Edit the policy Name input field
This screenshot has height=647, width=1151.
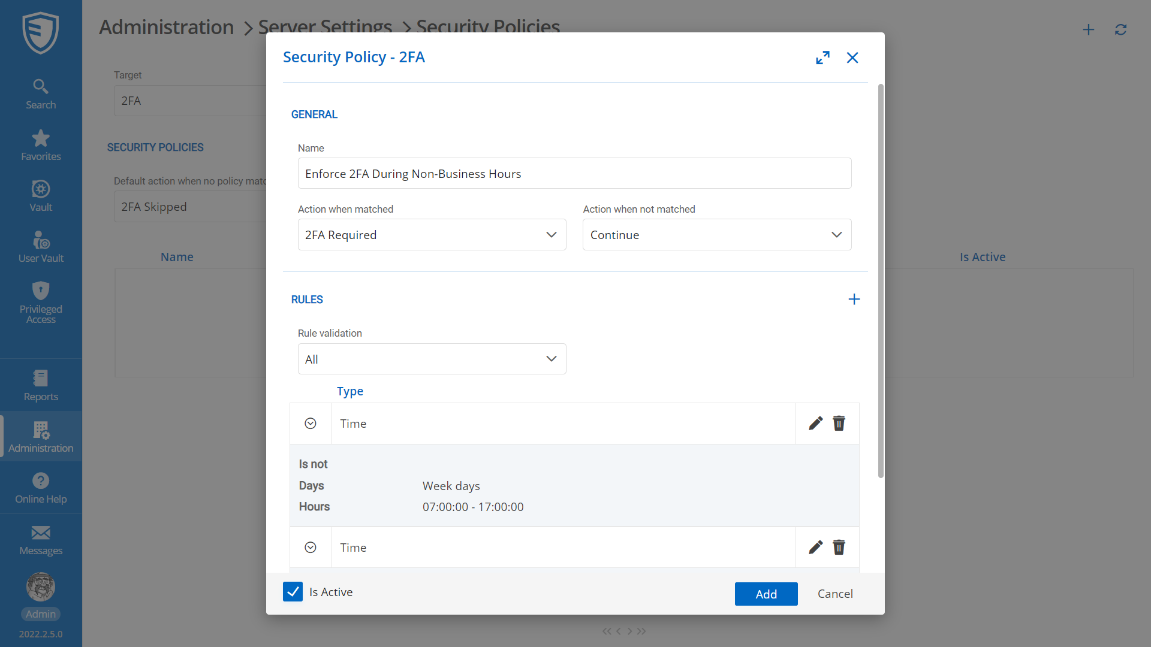[x=574, y=173]
